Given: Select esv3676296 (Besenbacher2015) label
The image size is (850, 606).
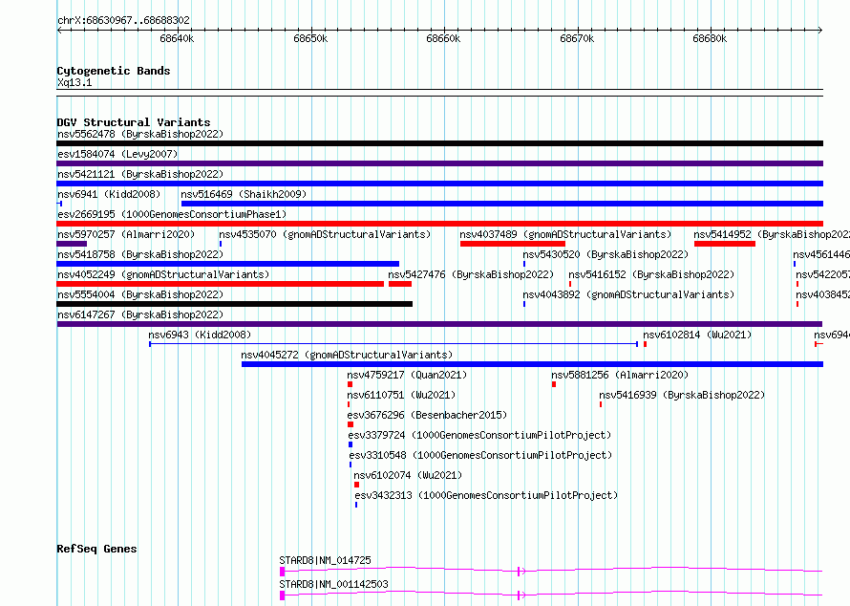Looking at the screenshot, I should point(427,415).
